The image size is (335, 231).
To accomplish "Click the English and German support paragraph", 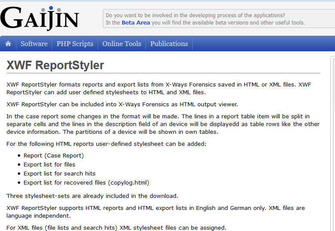I will click(155, 211).
